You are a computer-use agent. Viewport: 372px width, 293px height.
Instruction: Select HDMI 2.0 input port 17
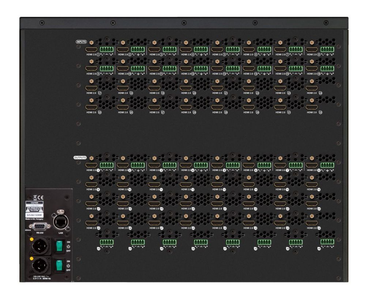[92, 89]
